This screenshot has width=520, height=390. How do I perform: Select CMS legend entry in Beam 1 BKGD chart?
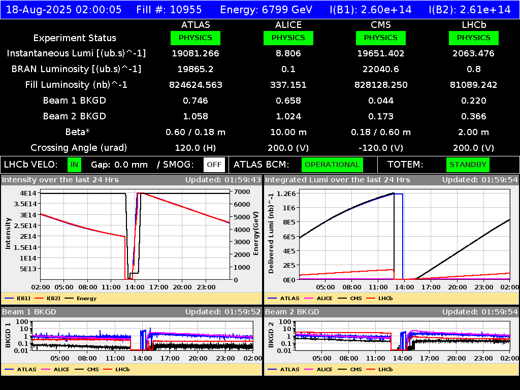click(x=87, y=369)
